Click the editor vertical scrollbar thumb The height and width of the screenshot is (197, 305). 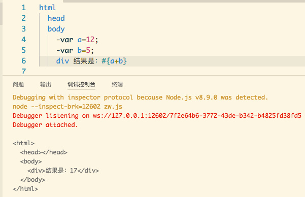(1, 13)
